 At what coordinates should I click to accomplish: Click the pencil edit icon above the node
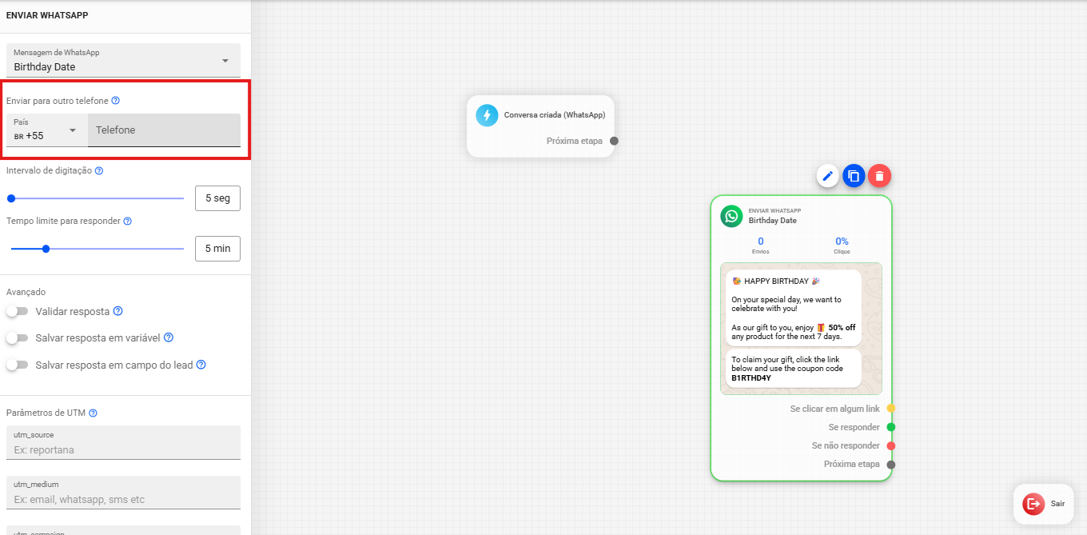[x=828, y=176]
